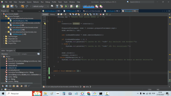Collapse the lanchonete [main] project node

coord(2,14)
